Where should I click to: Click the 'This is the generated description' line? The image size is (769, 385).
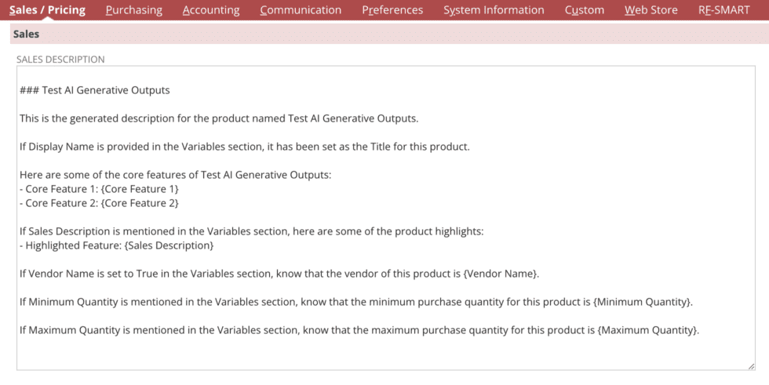point(219,118)
